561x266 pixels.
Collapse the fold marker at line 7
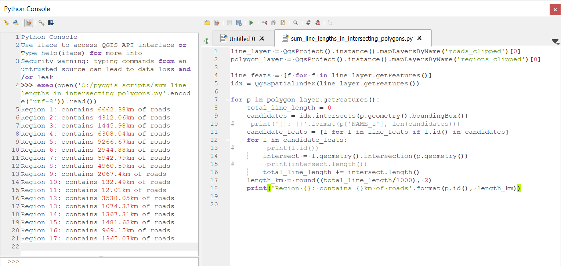[x=228, y=100]
